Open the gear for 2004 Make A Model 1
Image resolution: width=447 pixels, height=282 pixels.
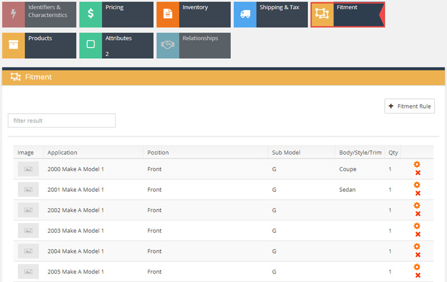coord(417,247)
